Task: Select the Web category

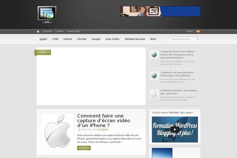Action: point(153,39)
